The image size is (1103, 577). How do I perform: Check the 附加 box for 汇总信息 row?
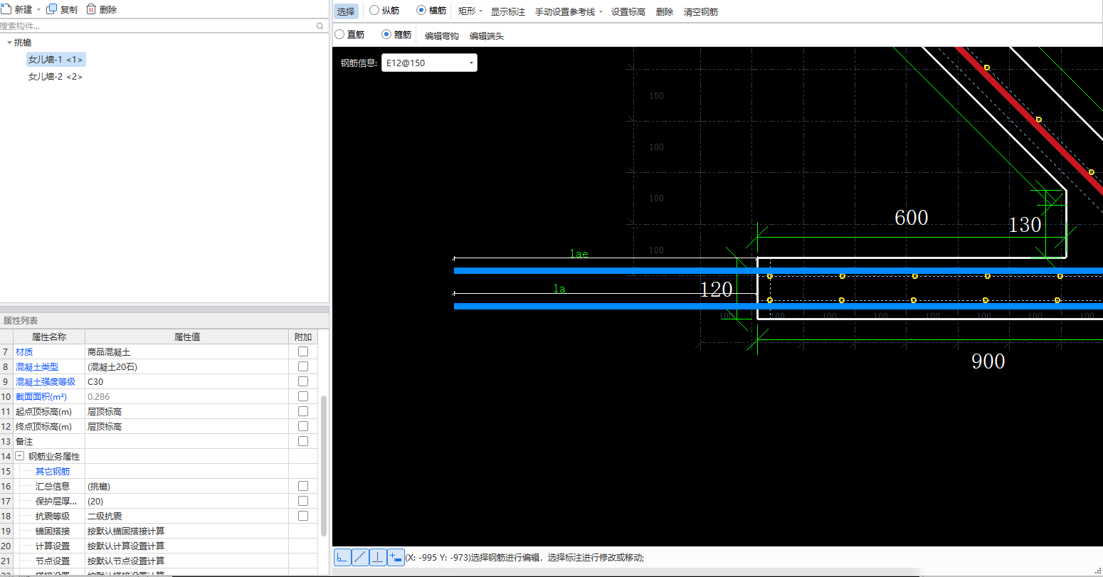303,486
